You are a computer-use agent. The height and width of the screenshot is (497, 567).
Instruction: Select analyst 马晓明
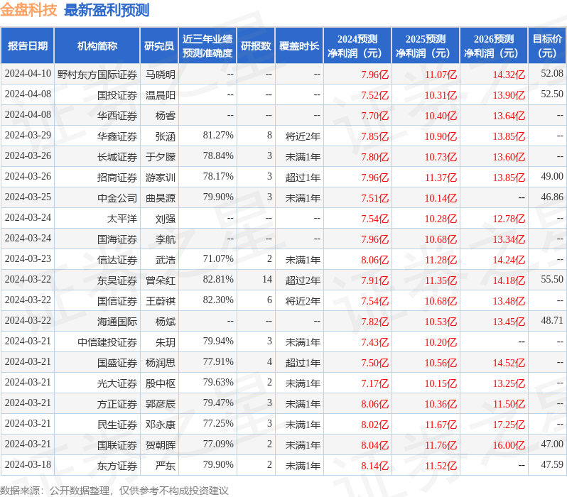(x=161, y=75)
